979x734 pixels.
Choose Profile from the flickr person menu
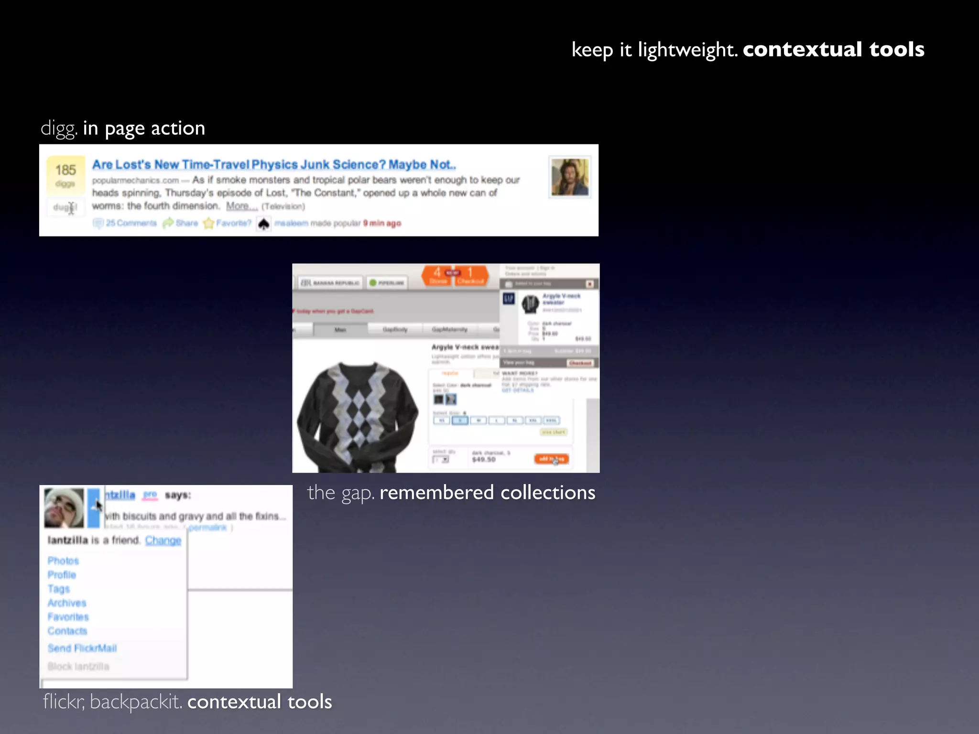point(62,575)
